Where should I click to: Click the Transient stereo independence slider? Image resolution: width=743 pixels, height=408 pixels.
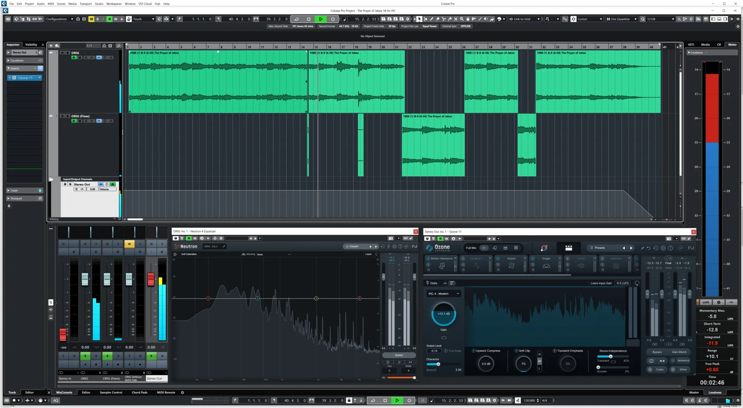coord(611,356)
